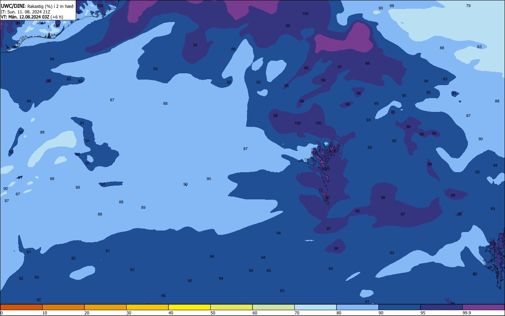Select the legend tick label 30

(x=129, y=313)
